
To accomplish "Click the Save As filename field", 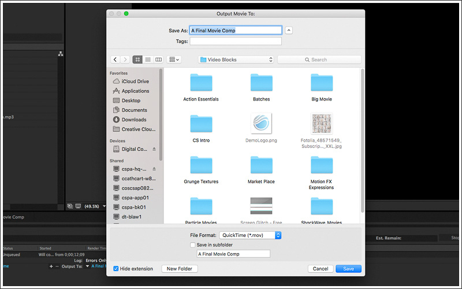I will point(236,31).
